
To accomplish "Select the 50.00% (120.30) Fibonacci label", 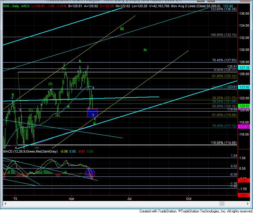I will (x=224, y=106).
